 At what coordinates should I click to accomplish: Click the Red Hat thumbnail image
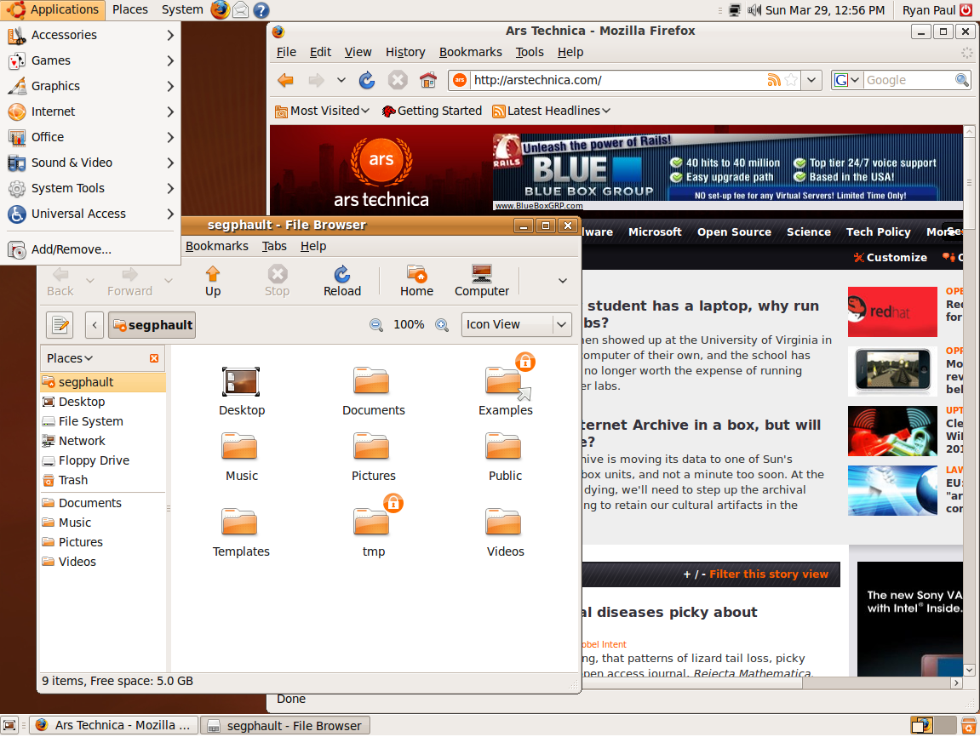pyautogui.click(x=891, y=312)
